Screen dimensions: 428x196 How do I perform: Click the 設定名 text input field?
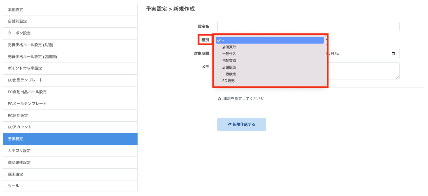pos(308,26)
